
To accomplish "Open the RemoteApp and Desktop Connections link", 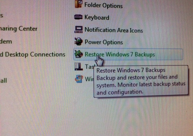I will (33, 54).
